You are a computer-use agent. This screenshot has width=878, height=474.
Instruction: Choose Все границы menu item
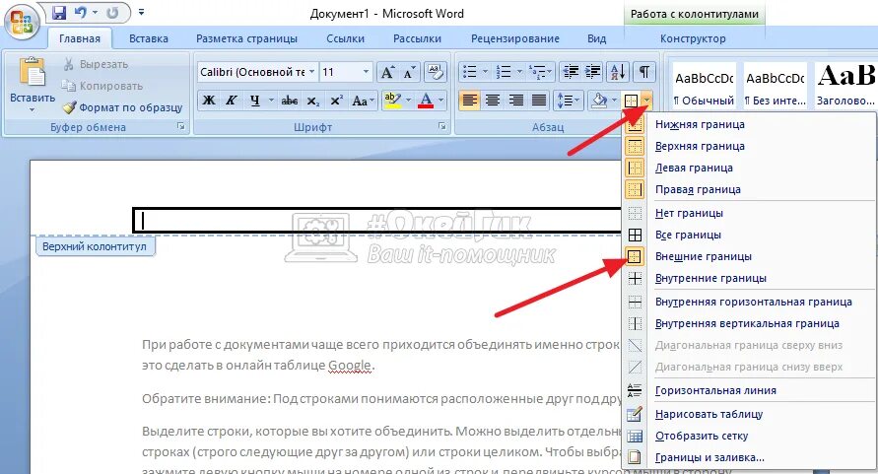click(x=749, y=235)
